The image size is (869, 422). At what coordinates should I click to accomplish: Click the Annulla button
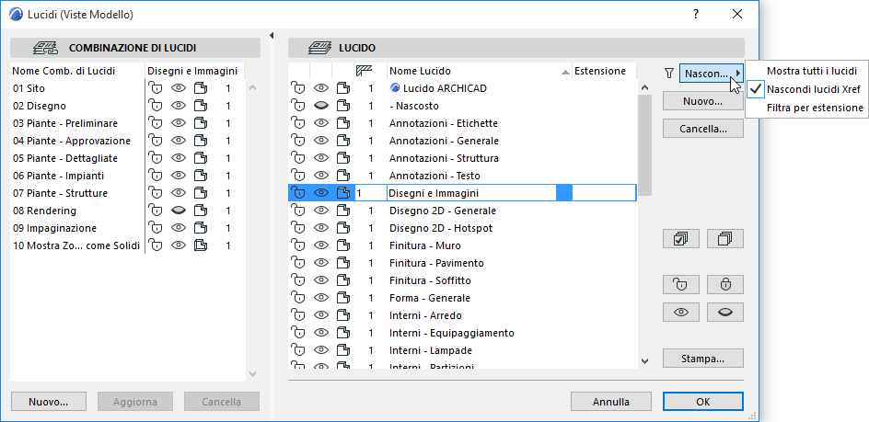pos(610,402)
